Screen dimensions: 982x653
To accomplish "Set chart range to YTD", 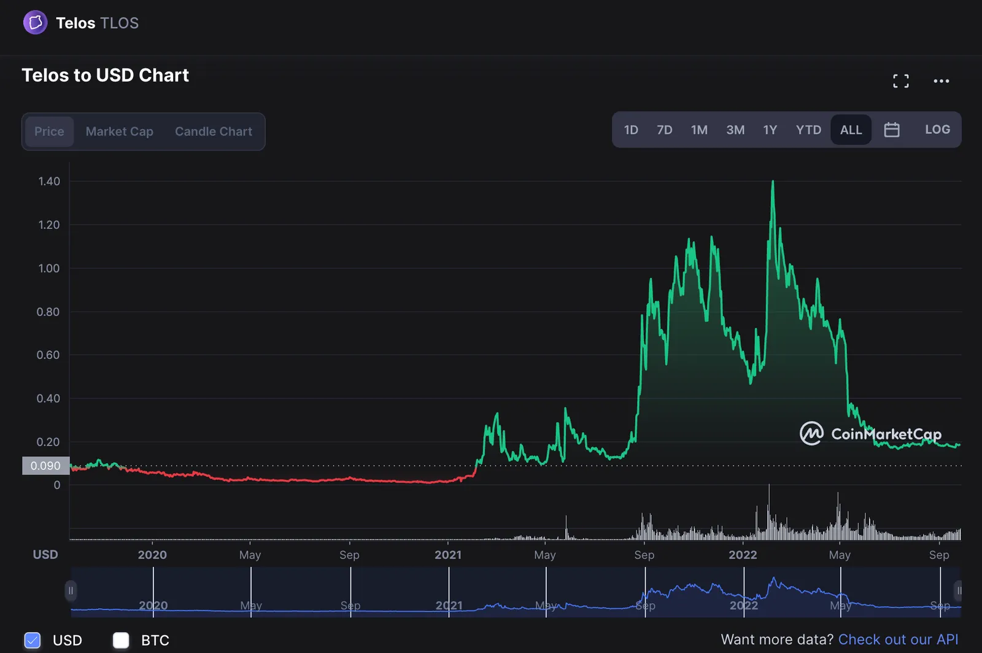I will (x=808, y=129).
